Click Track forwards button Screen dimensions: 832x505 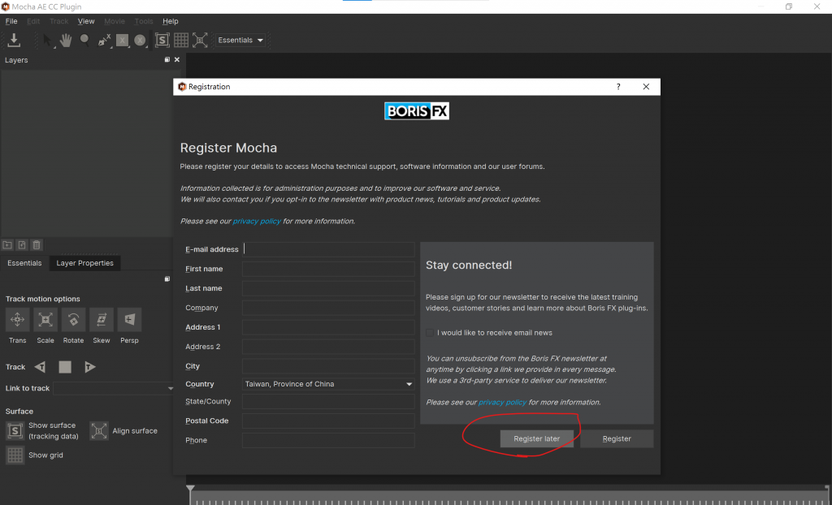89,366
